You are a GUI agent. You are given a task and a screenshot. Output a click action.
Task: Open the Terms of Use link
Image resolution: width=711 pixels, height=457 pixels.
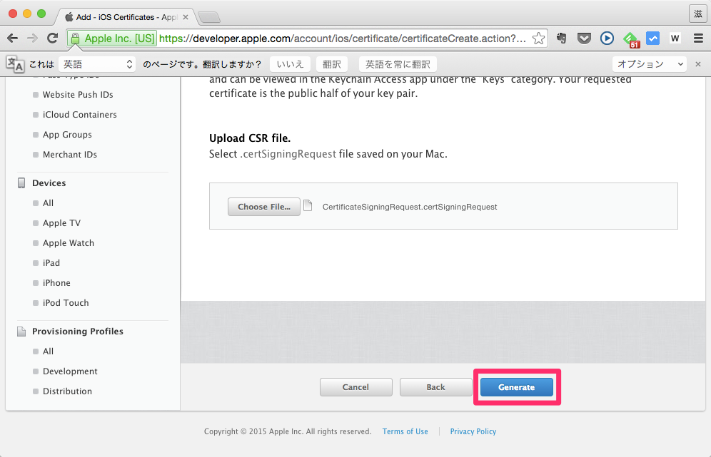click(x=405, y=431)
